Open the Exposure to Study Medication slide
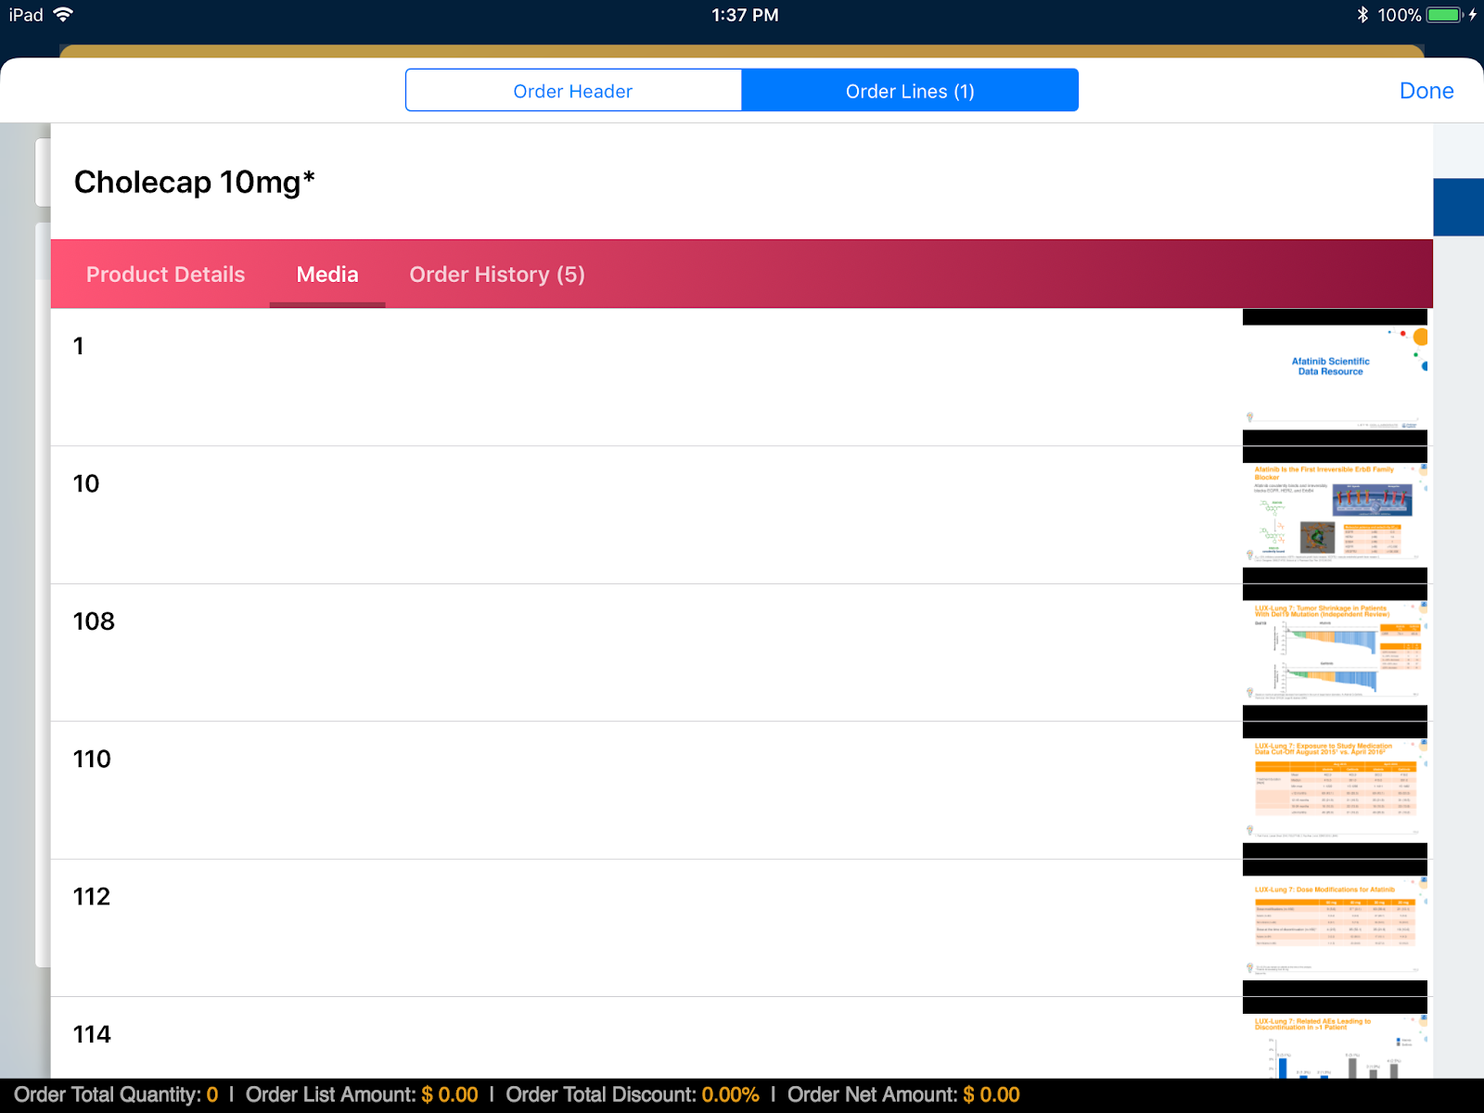This screenshot has height=1113, width=1484. click(1334, 790)
